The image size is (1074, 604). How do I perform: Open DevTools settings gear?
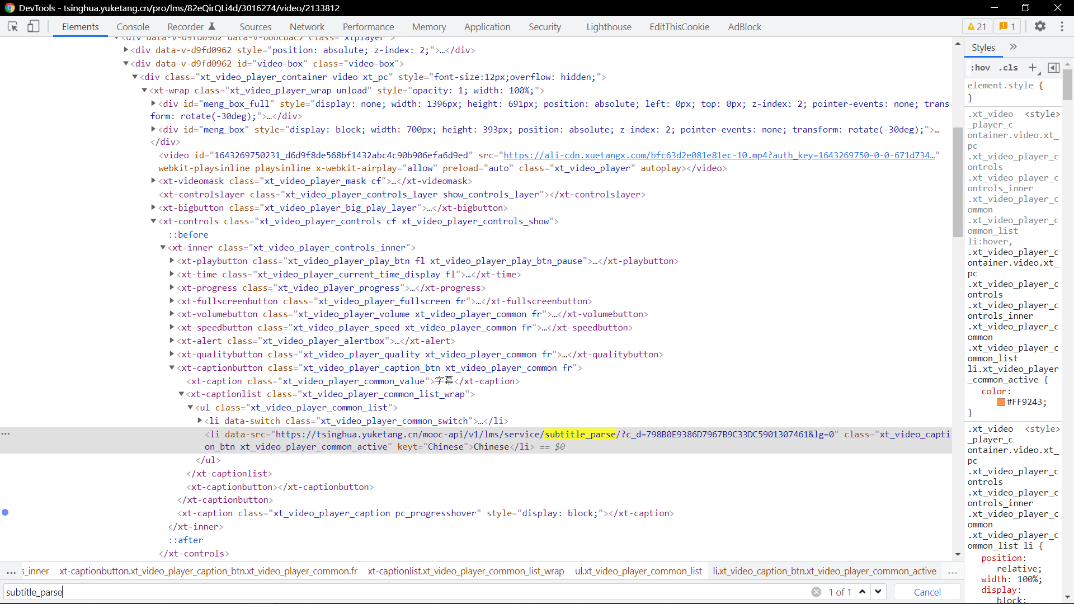click(1040, 26)
